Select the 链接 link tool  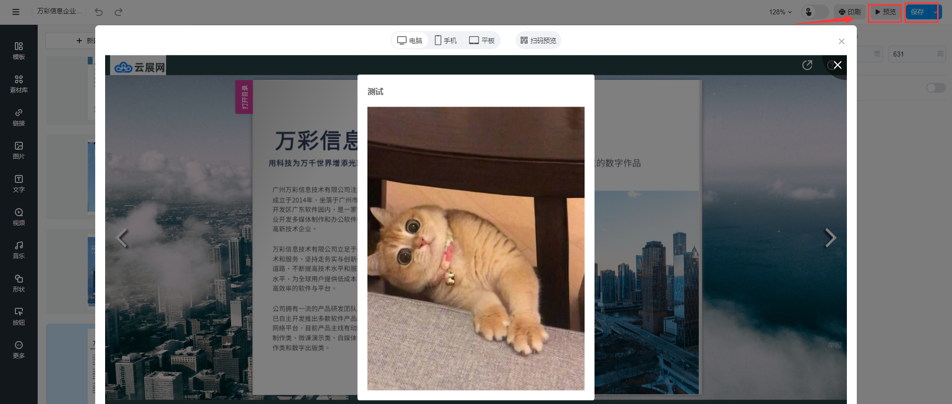[x=19, y=117]
